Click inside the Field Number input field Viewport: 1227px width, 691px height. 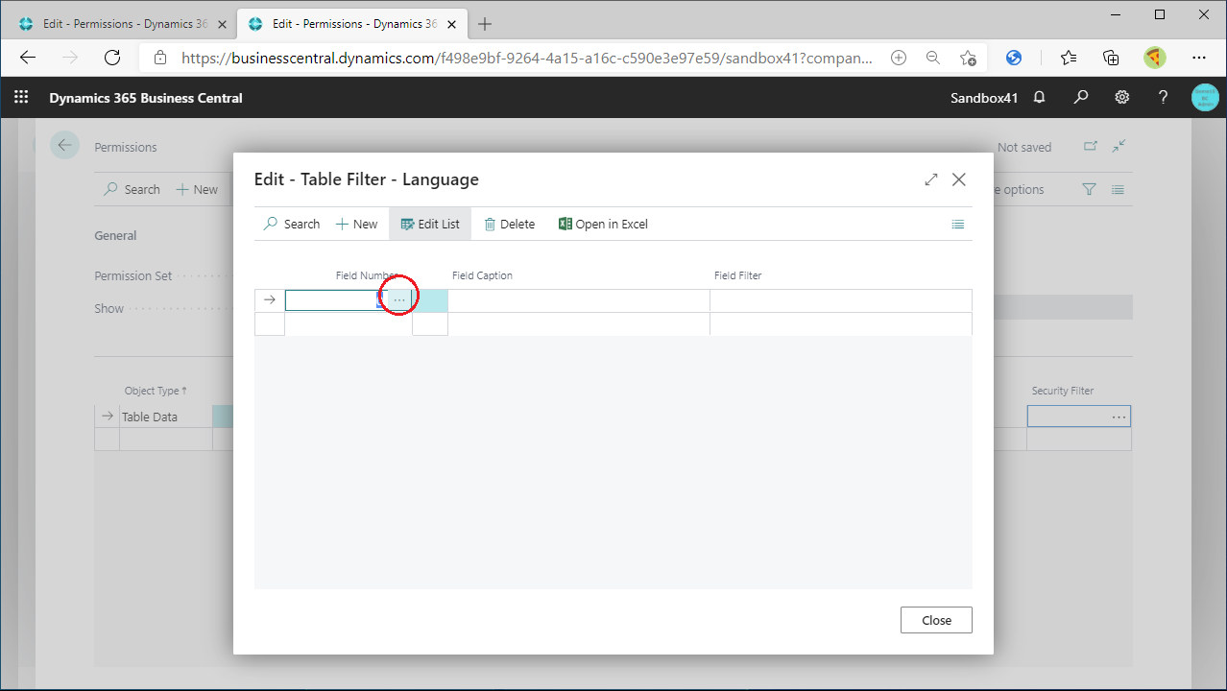tap(331, 298)
